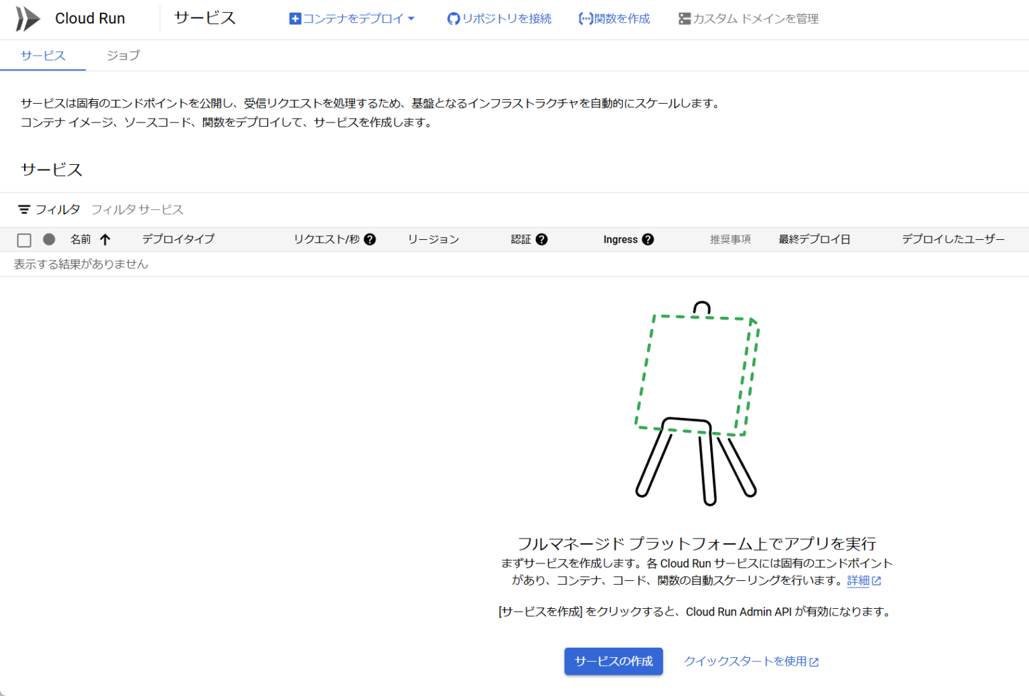Click the フィルタ icon

25,209
